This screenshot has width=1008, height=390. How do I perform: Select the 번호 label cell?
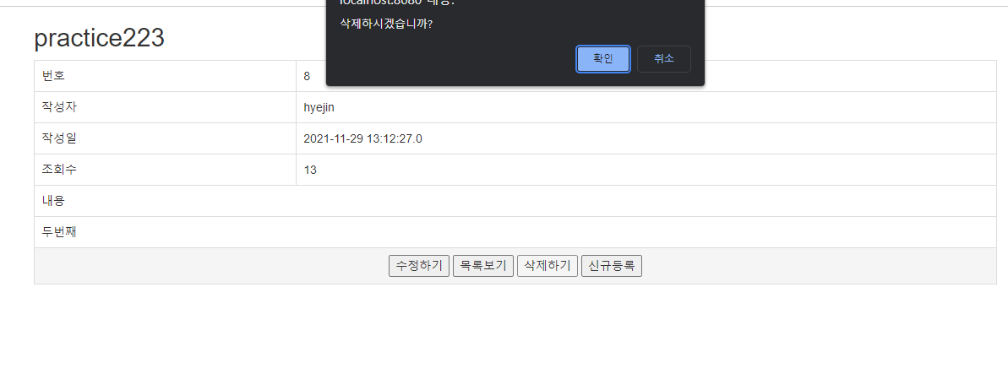point(166,76)
